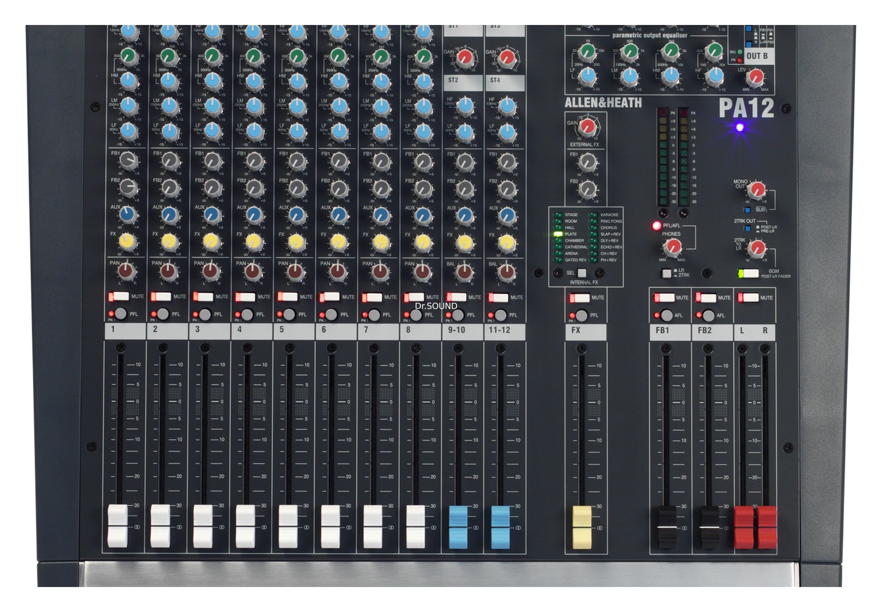Turn the output equaliser LM frequency knob
This screenshot has width=874, height=612.
click(630, 52)
